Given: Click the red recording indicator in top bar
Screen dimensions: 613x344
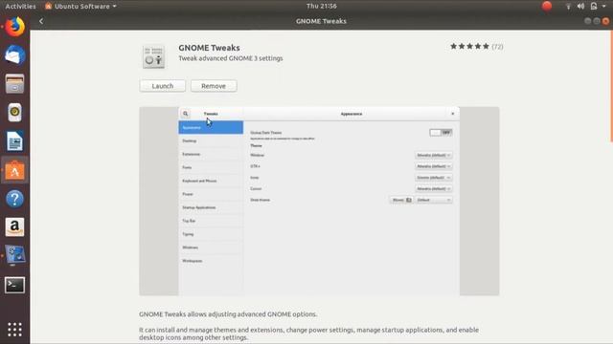Looking at the screenshot, I should click(547, 6).
